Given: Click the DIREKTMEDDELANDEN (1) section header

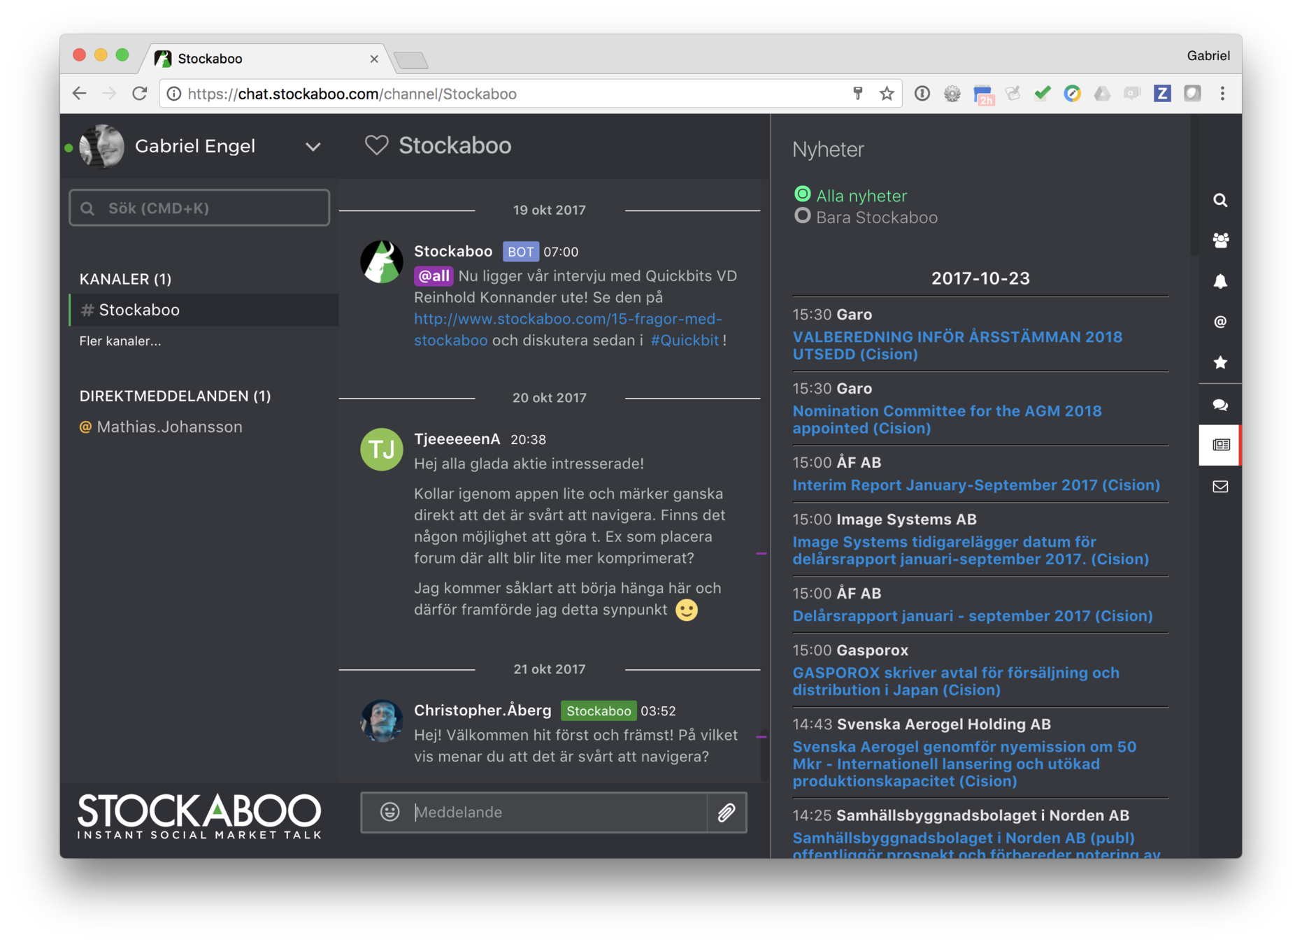Looking at the screenshot, I should (x=175, y=396).
